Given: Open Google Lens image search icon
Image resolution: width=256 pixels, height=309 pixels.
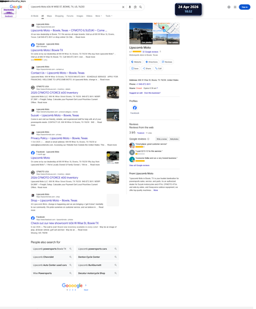Looking at the screenshot, I should [135, 7].
